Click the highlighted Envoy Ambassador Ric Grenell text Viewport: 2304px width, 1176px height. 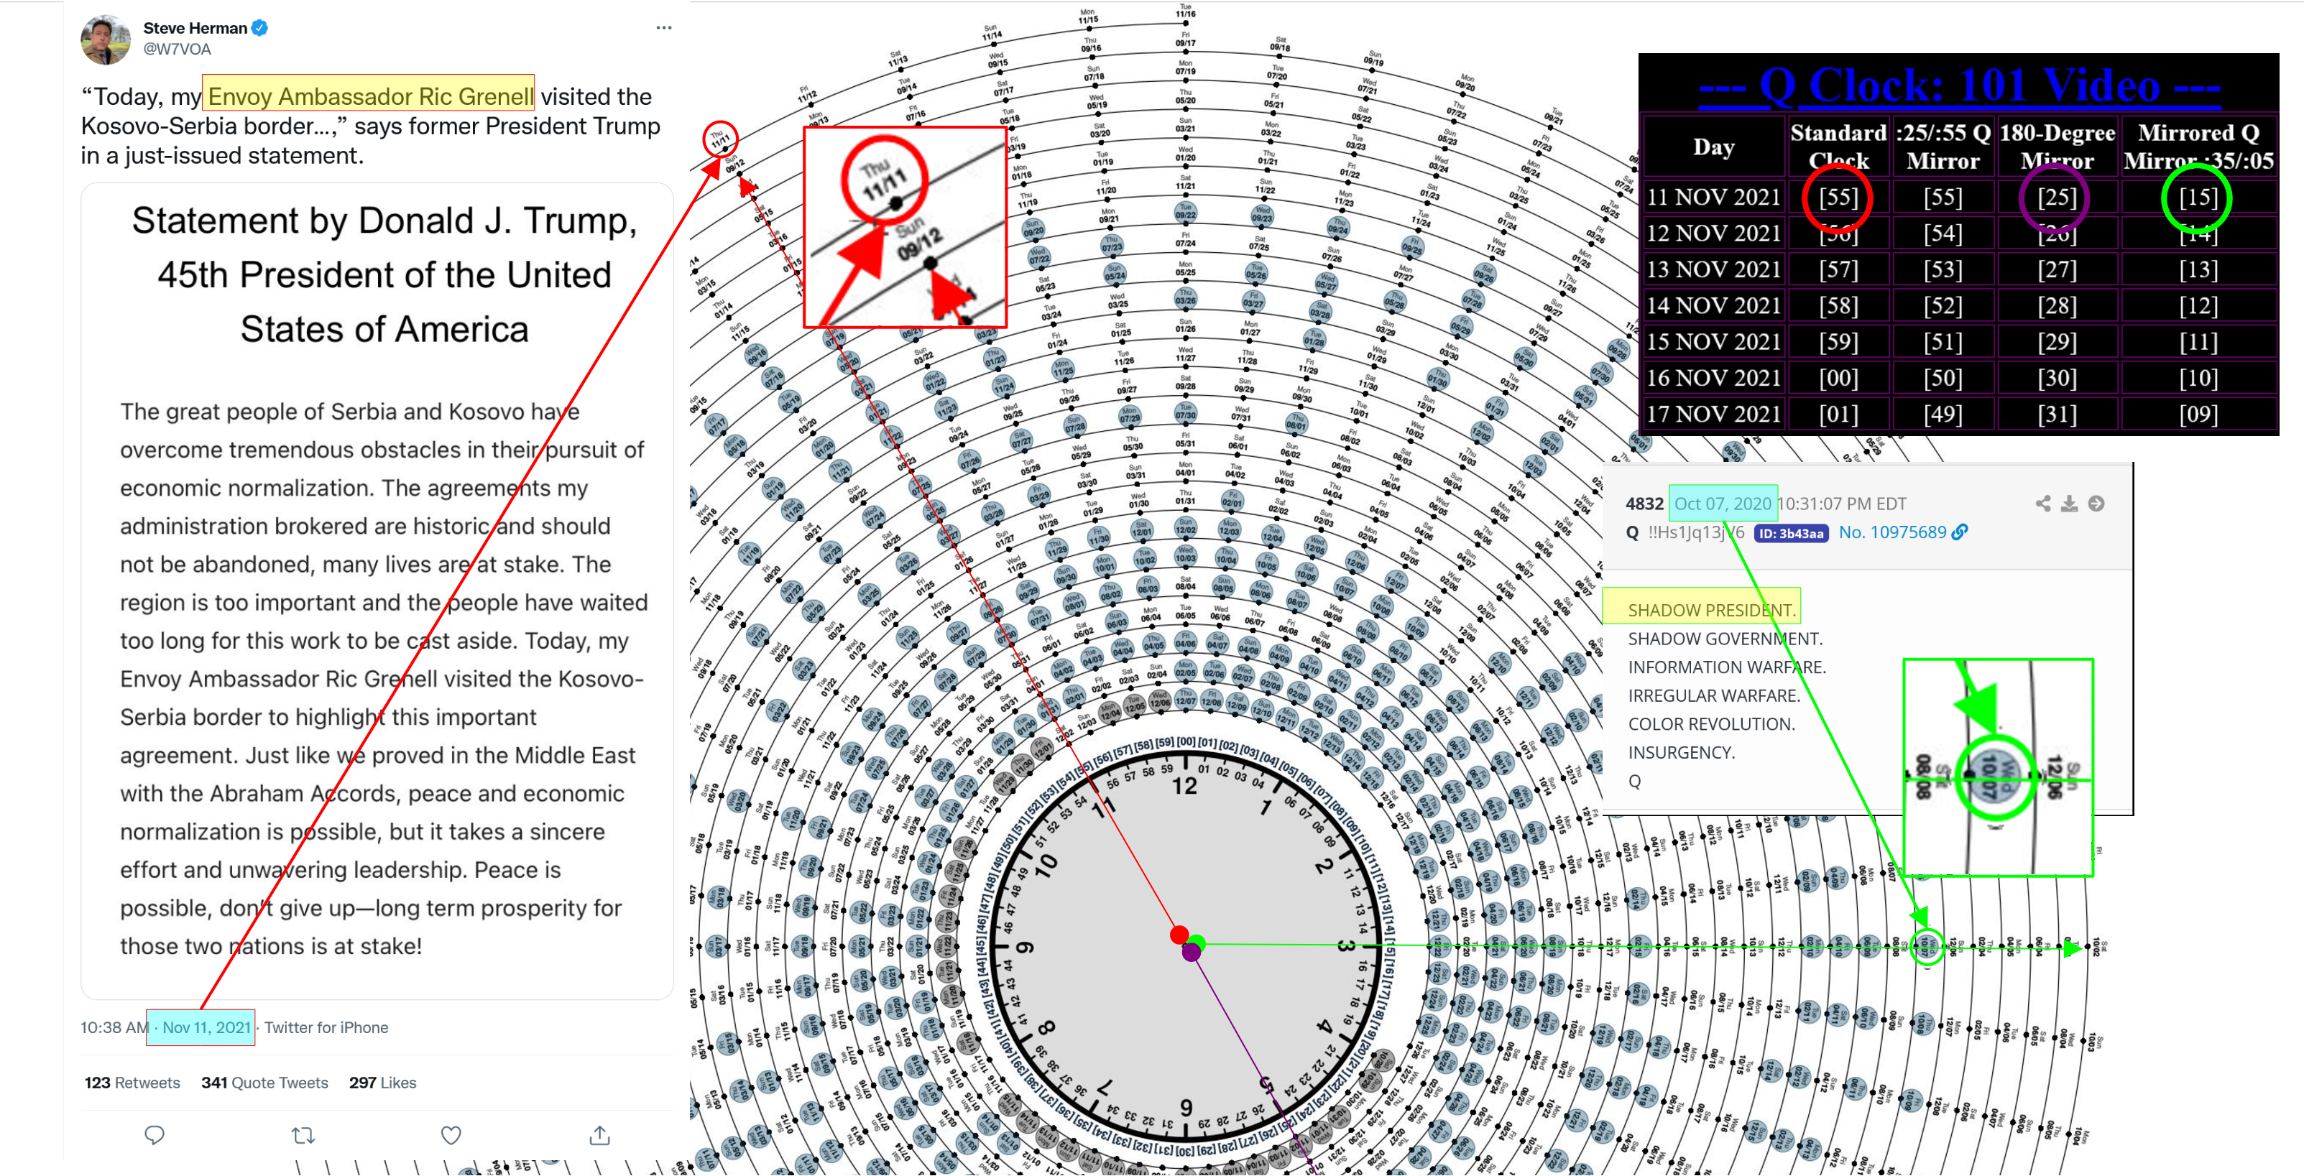[369, 96]
